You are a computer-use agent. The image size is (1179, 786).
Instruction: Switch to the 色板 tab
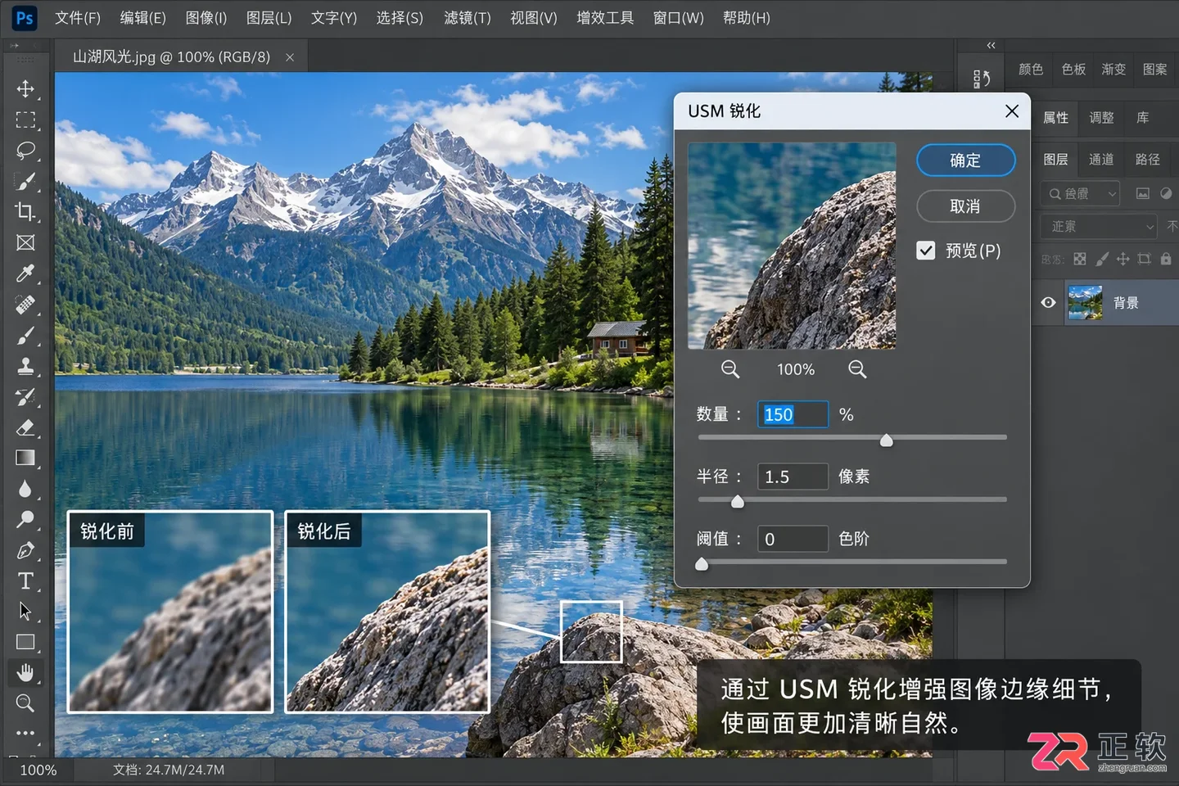click(x=1073, y=70)
